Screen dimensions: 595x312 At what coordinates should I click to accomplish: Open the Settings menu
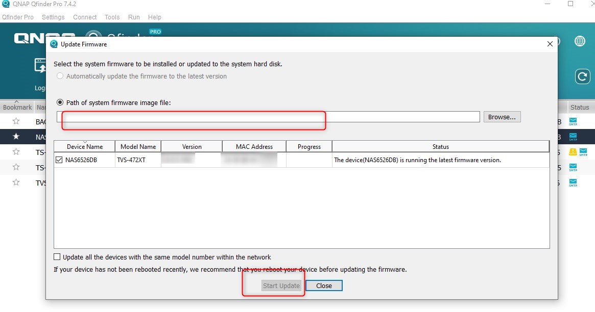[53, 17]
